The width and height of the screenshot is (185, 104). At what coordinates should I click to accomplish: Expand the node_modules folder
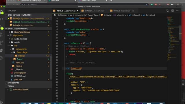coord(10,39)
